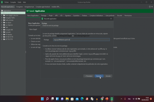Click the Suivant button
The image size is (154, 102).
[x=99, y=76]
